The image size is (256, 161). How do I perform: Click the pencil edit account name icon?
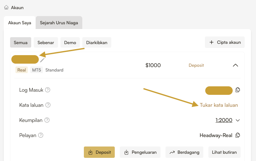tap(42, 60)
